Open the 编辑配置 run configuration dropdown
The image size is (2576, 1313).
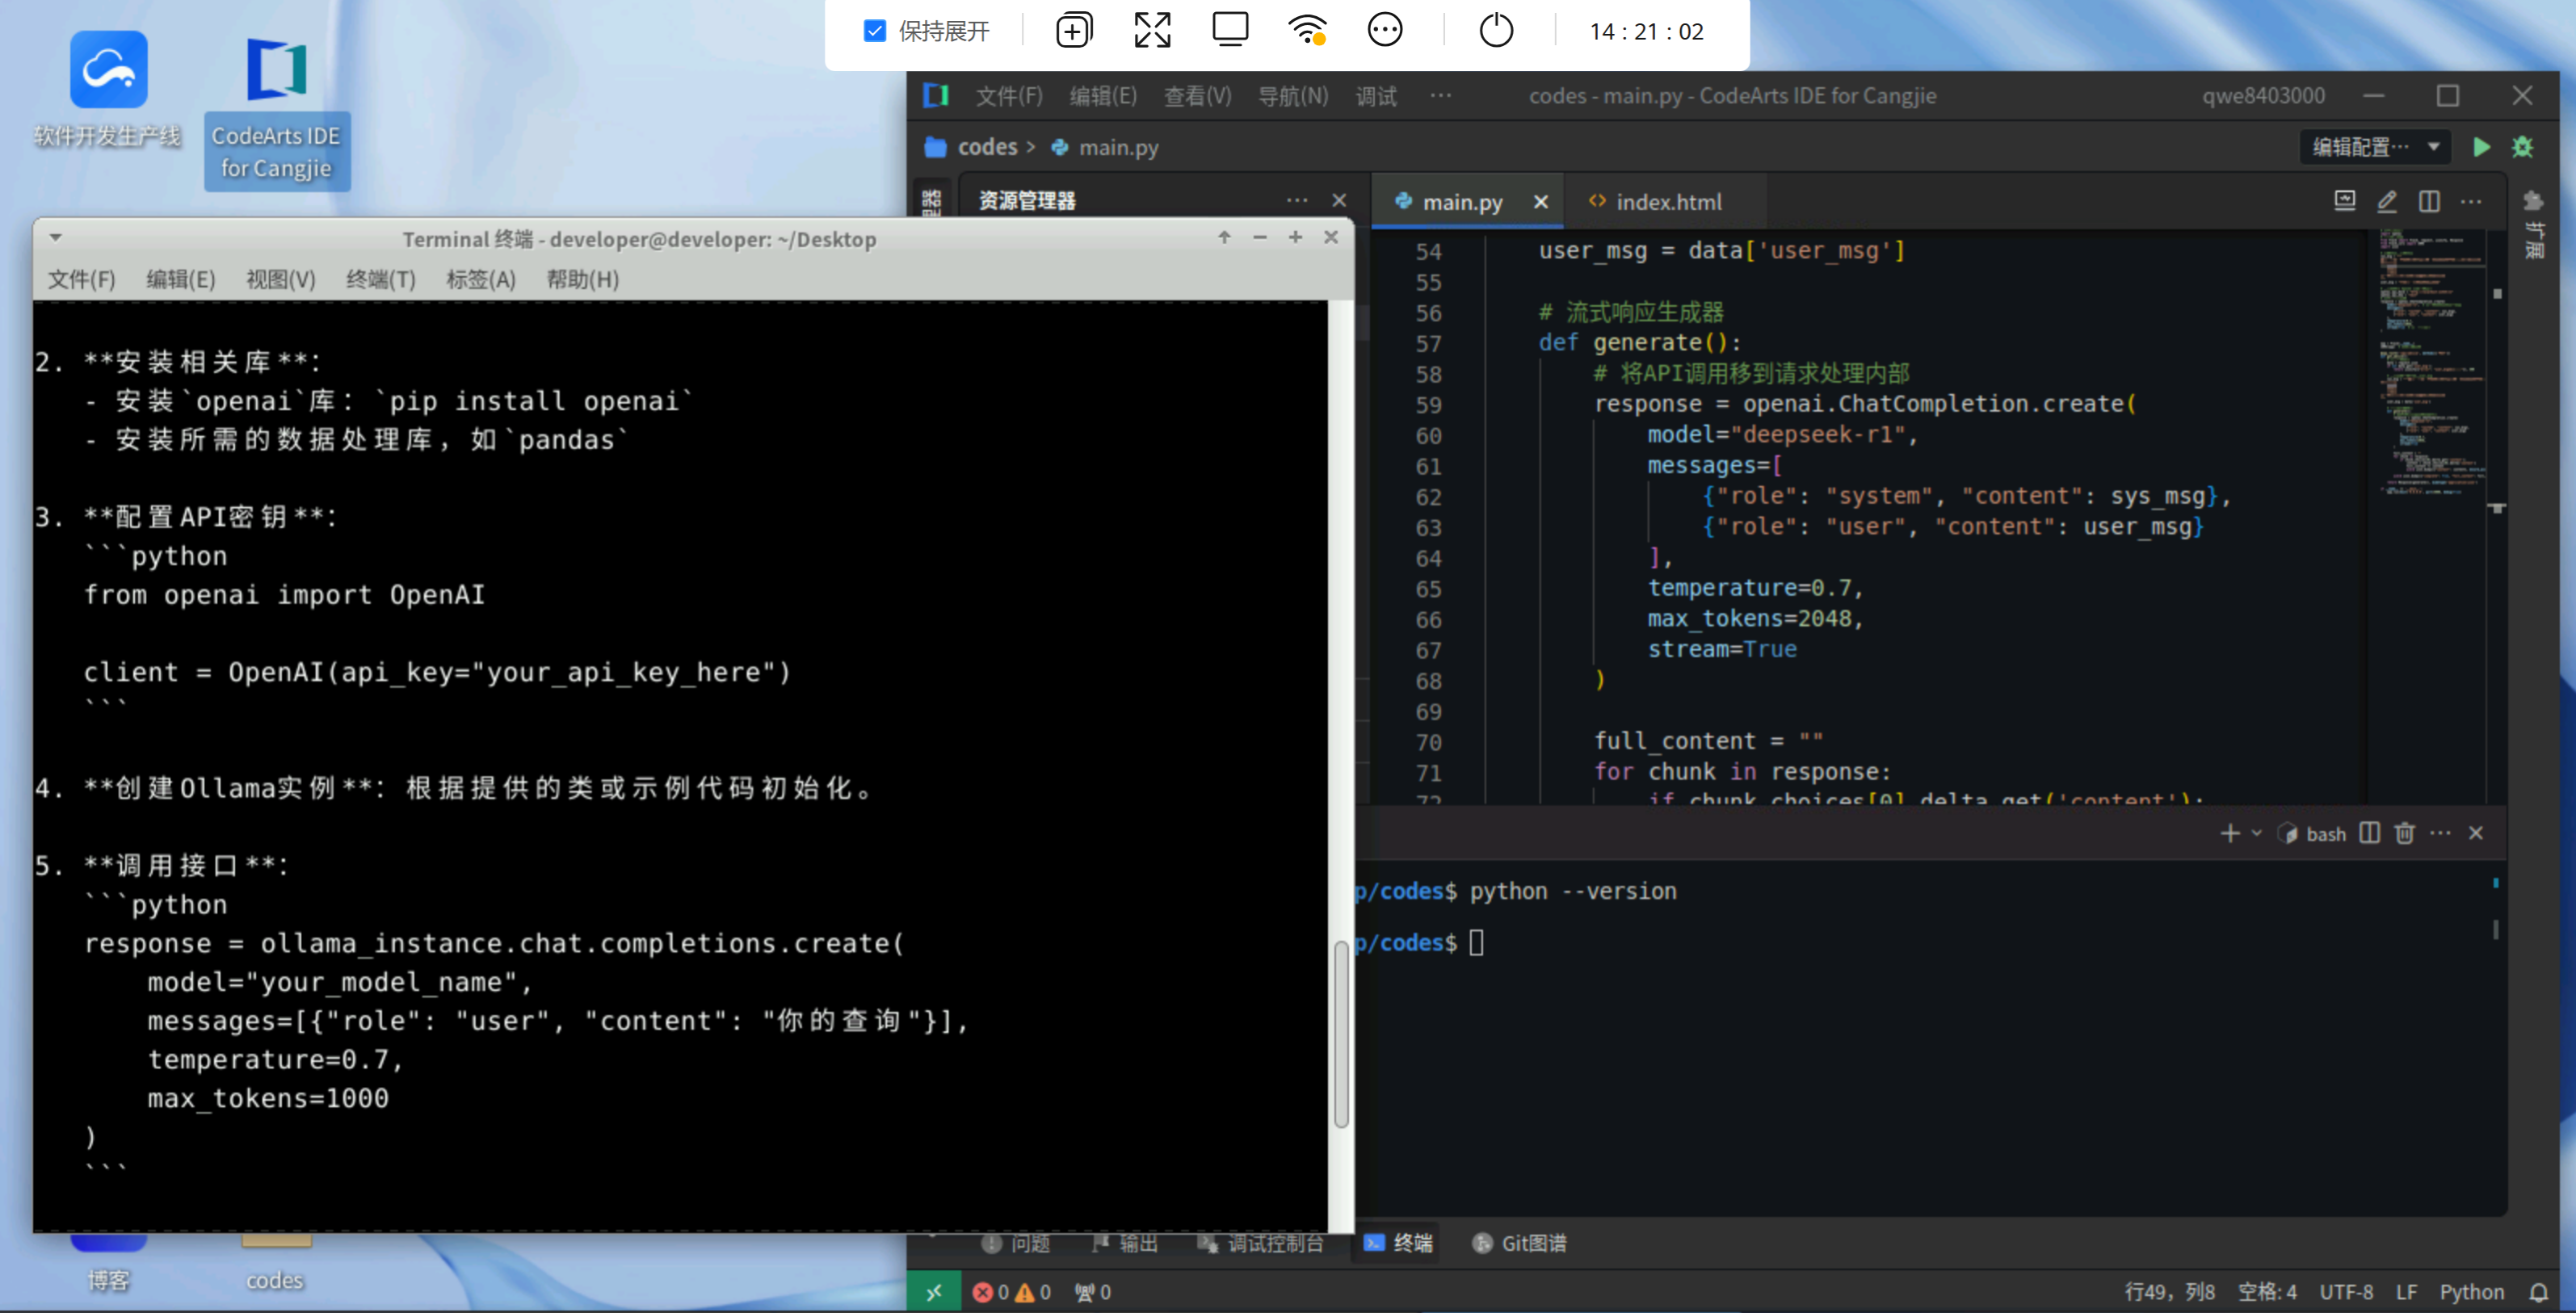click(2375, 147)
